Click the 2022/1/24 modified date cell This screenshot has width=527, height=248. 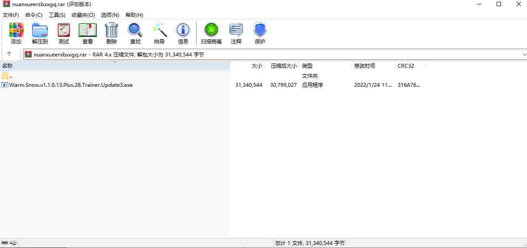tap(373, 85)
